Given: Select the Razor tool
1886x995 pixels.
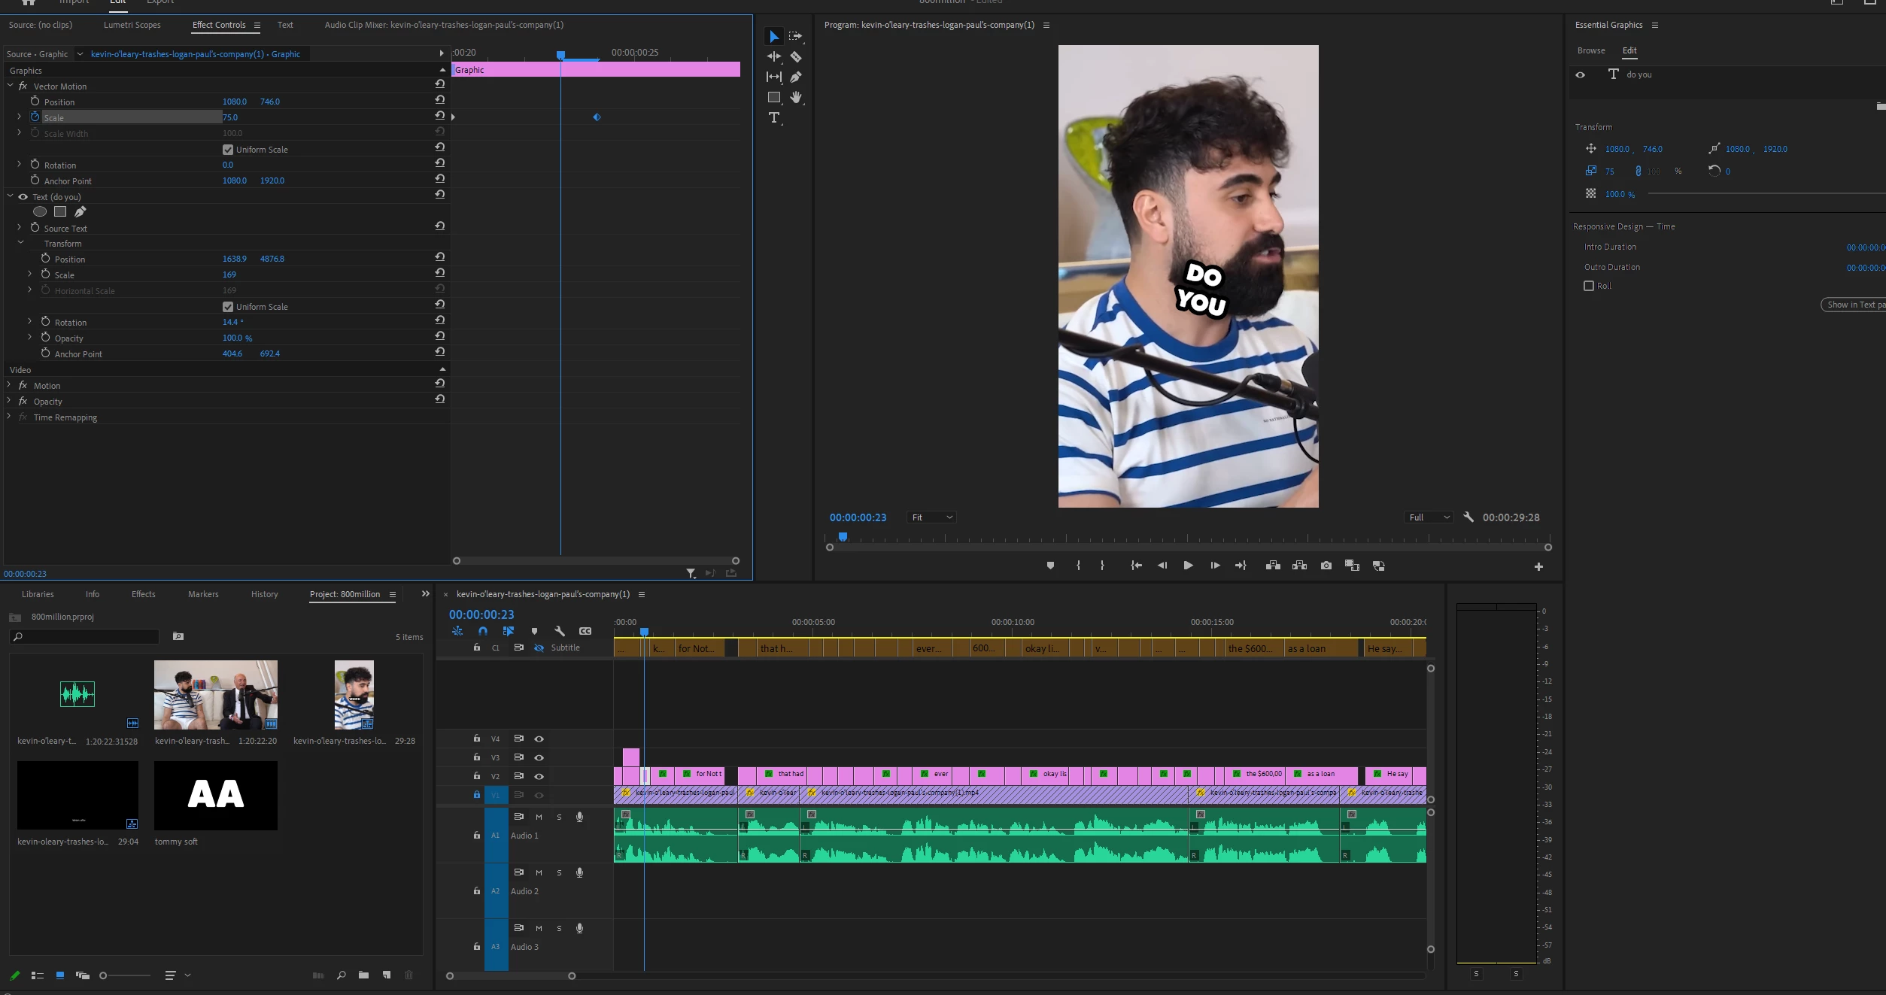Looking at the screenshot, I should 796,57.
